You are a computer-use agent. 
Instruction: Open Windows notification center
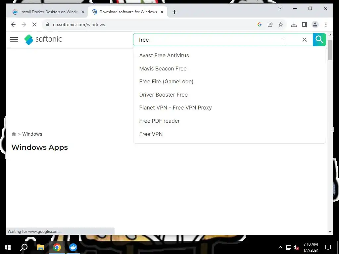[x=328, y=247]
